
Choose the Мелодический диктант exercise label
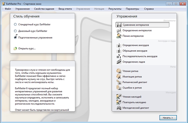[136, 108]
